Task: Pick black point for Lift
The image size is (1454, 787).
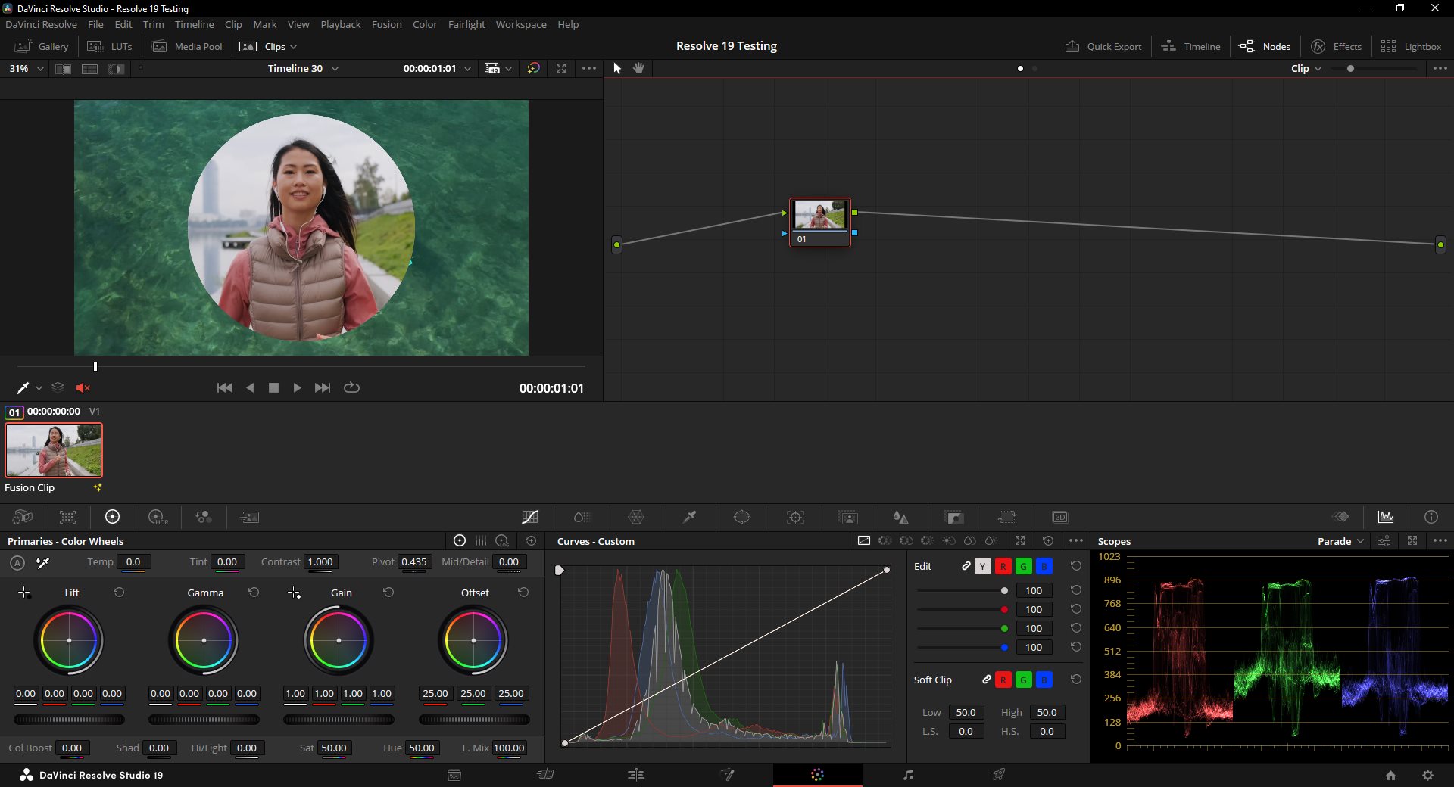Action: 24,593
